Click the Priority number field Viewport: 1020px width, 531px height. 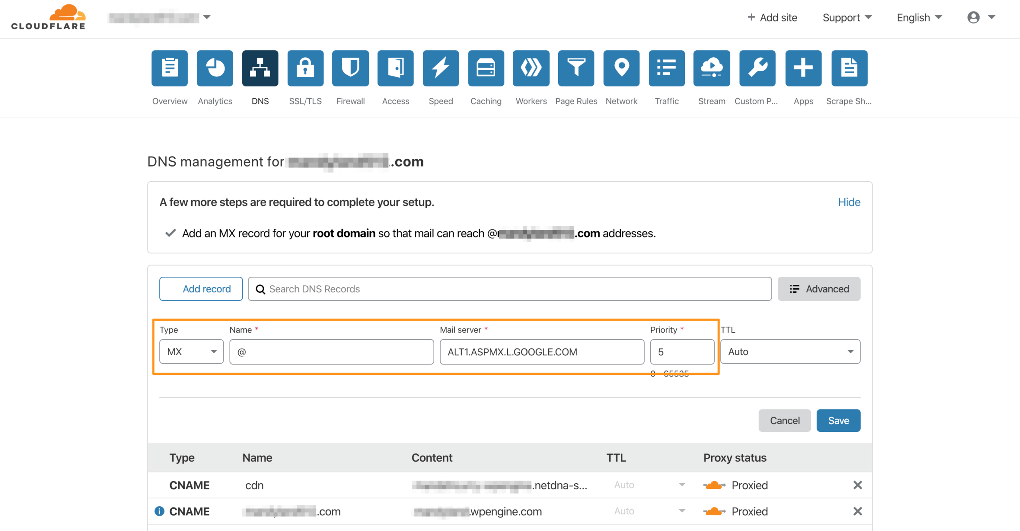click(x=682, y=352)
